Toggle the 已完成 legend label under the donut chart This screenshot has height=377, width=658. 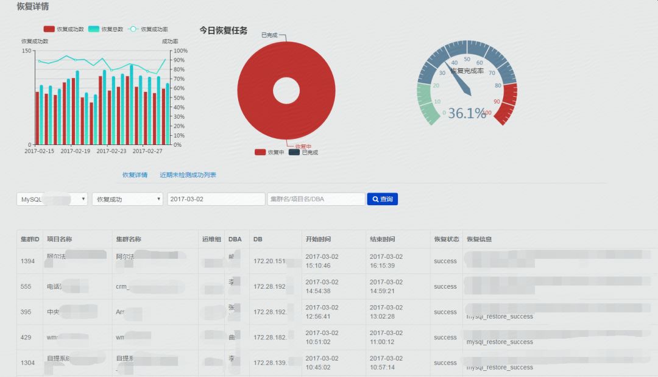[x=310, y=152]
